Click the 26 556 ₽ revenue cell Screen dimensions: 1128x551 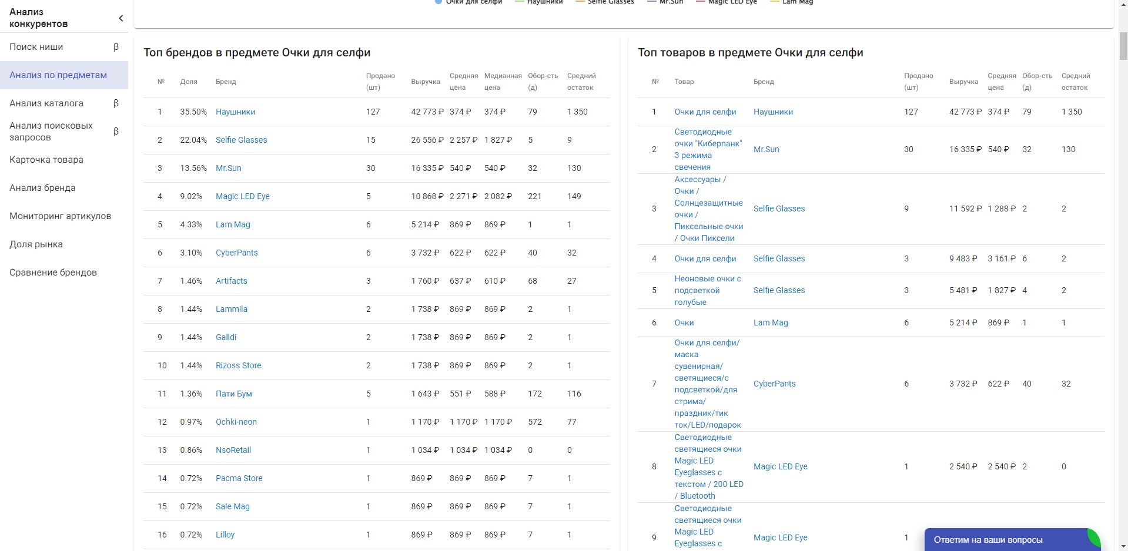[x=427, y=140]
